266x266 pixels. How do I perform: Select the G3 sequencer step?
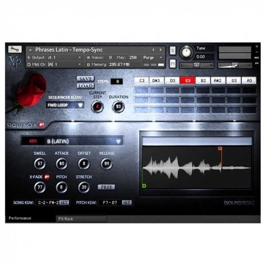coord(234,81)
